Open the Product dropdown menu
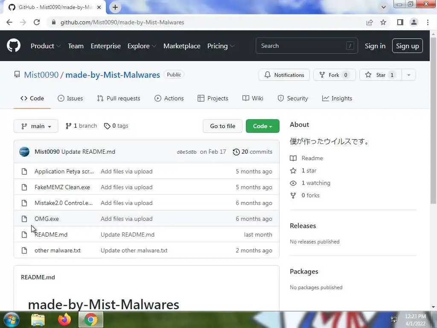This screenshot has width=437, height=328. [x=45, y=46]
